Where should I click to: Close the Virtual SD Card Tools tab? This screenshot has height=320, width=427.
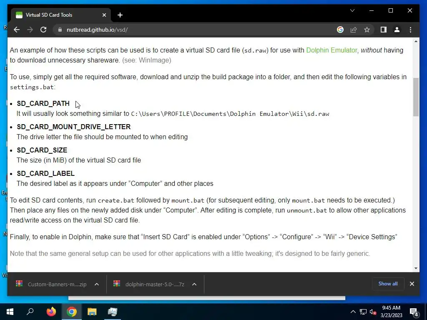104,15
